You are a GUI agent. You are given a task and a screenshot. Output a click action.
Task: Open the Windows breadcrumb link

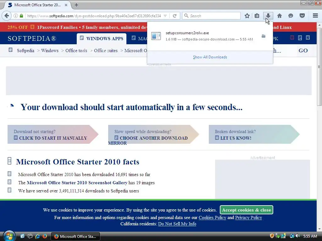50,51
